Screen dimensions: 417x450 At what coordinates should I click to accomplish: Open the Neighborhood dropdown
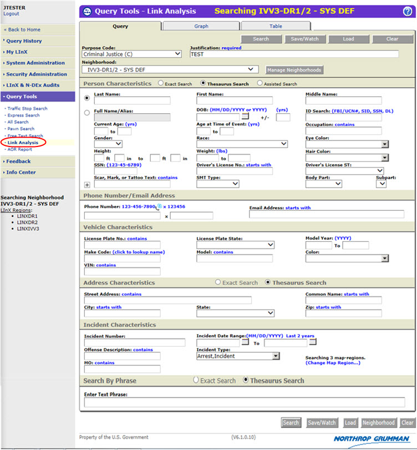coord(170,69)
